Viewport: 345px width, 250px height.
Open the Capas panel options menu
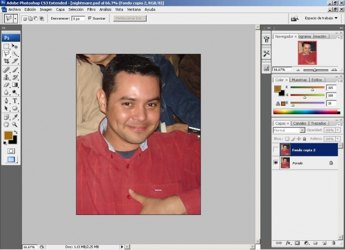[x=340, y=124]
